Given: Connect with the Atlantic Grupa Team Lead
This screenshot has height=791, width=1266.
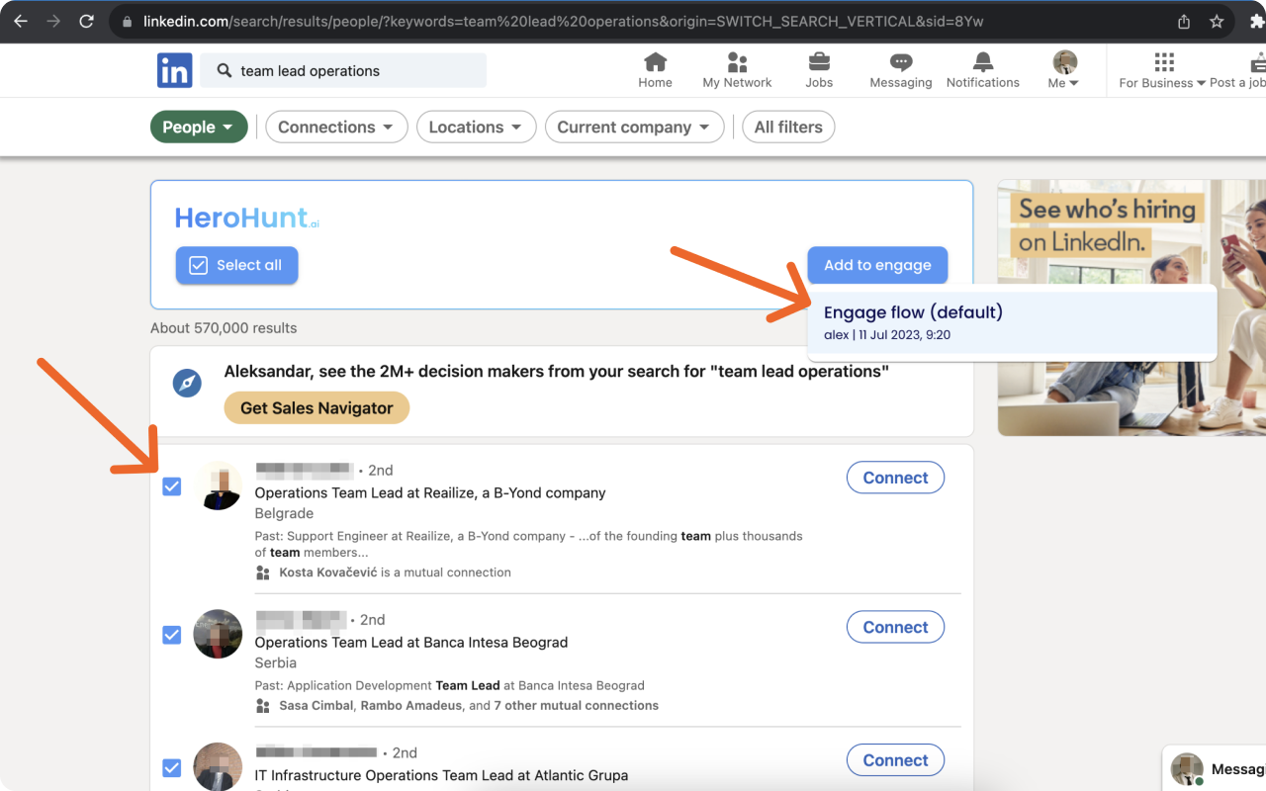Looking at the screenshot, I should (x=895, y=760).
